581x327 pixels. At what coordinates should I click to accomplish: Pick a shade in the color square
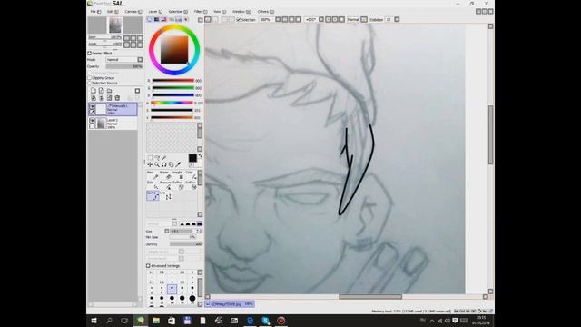coord(174,50)
